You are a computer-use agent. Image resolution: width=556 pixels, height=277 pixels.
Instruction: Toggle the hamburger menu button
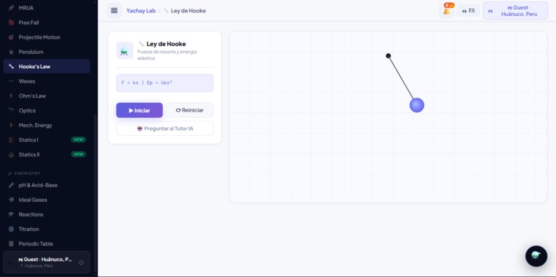point(115,10)
